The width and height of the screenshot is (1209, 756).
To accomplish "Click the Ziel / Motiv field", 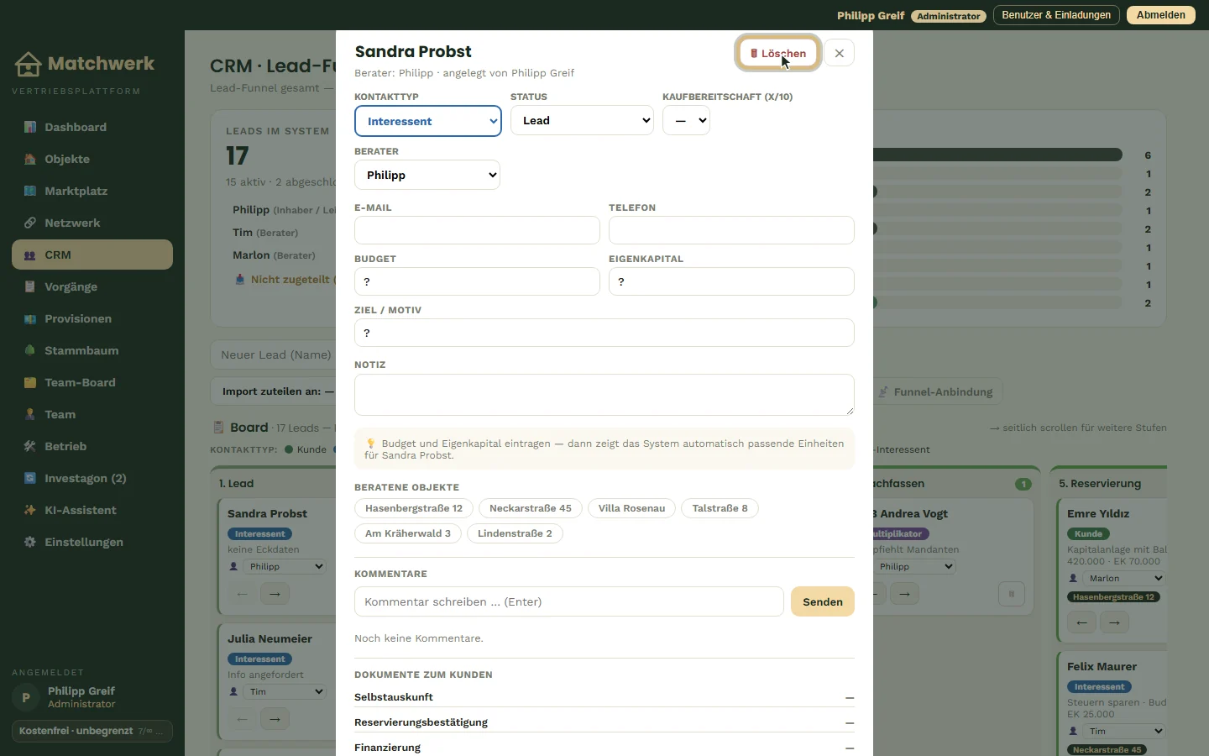I will click(x=604, y=333).
